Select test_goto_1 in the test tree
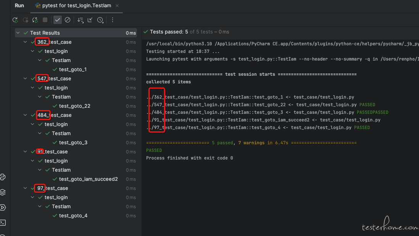 click(x=73, y=69)
